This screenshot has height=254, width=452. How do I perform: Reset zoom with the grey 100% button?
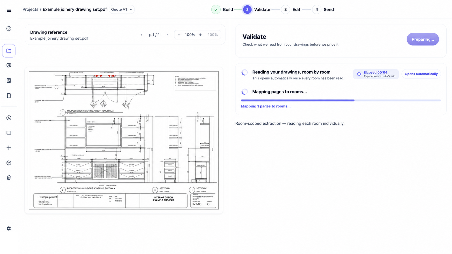[212, 35]
